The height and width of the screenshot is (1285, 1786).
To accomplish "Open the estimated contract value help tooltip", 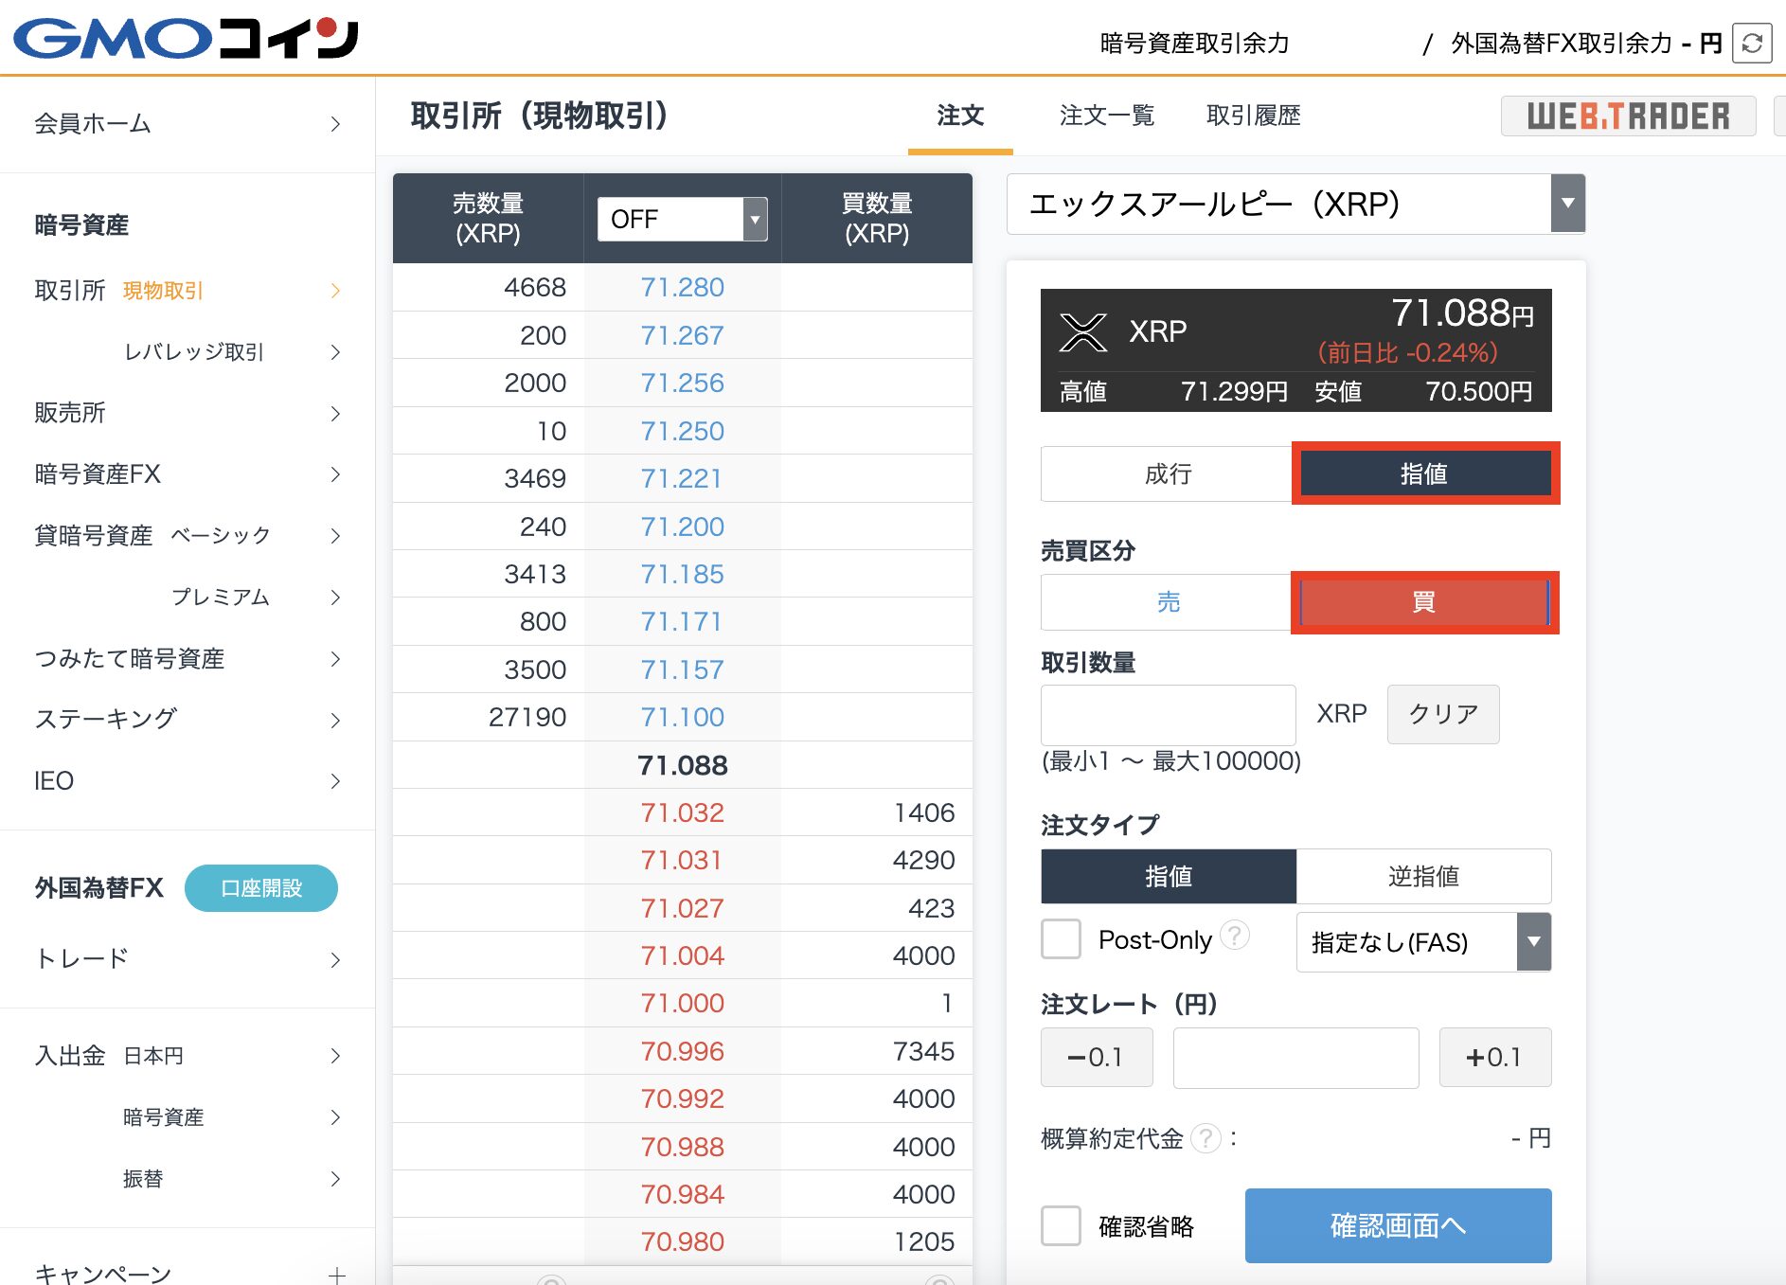I will coord(1206,1139).
